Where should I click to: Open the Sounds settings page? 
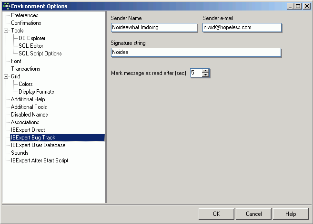(20, 153)
